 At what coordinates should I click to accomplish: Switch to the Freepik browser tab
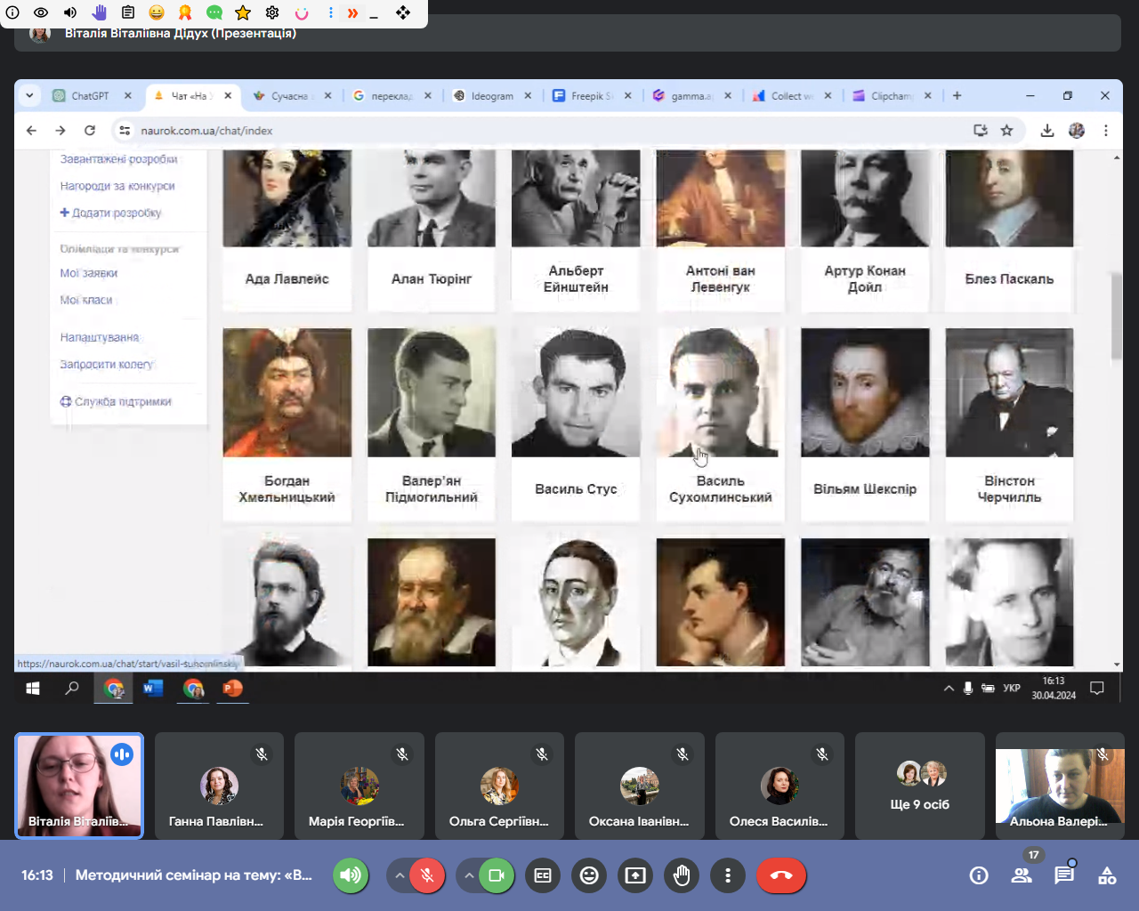[x=589, y=96]
